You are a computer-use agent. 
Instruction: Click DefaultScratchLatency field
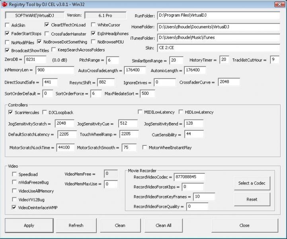click(67, 134)
